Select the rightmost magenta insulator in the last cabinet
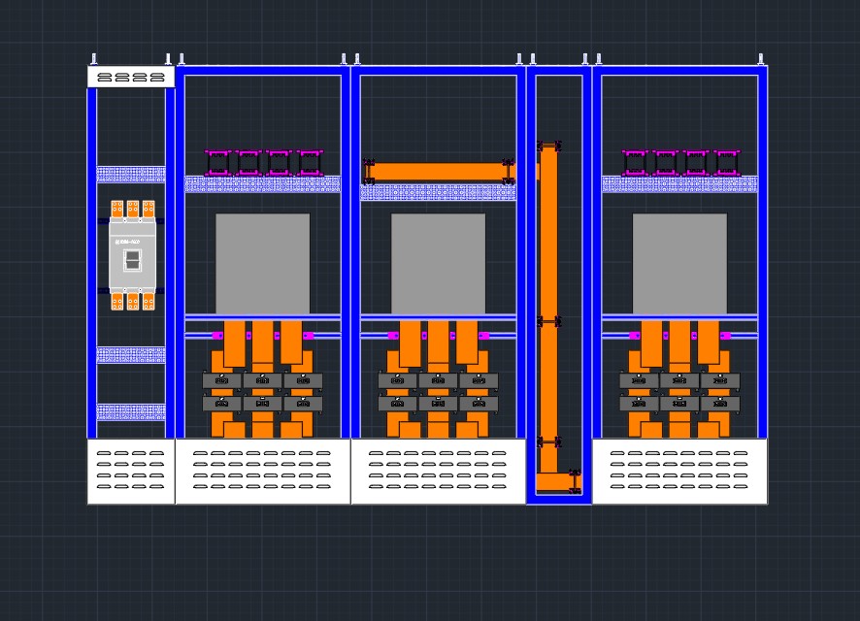The image size is (860, 621). point(727,163)
